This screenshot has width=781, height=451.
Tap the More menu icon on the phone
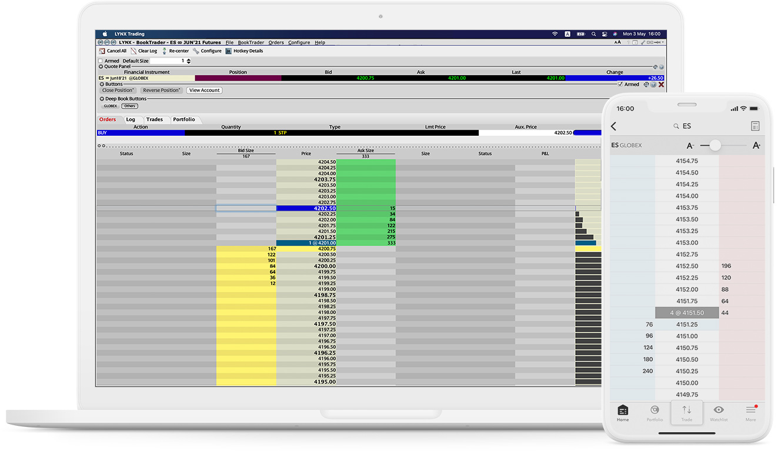[x=751, y=410]
